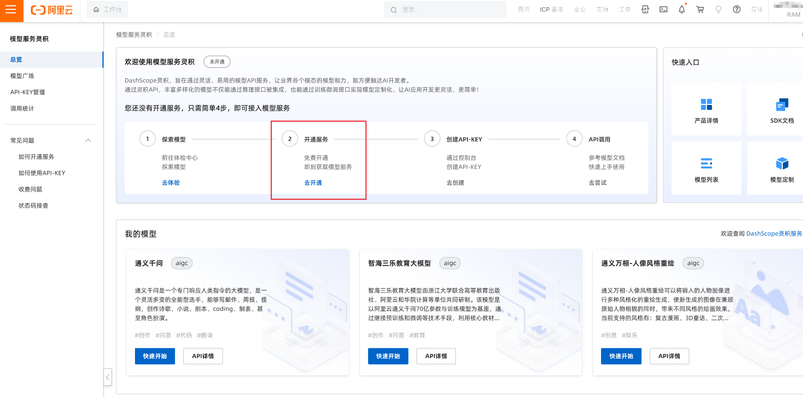Click API详情 on 通义万相 card
Image resolution: width=803 pixels, height=397 pixels.
(669, 356)
